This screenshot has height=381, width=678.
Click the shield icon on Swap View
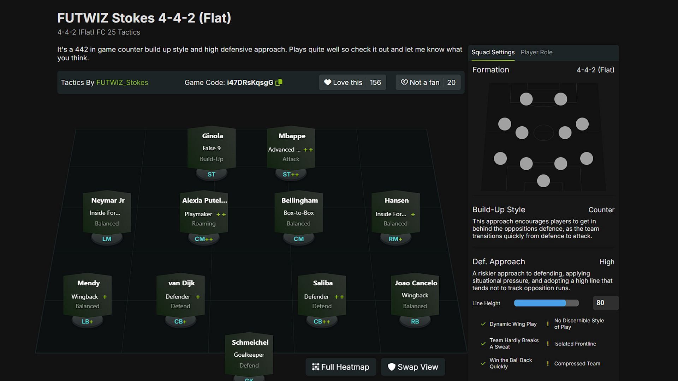pyautogui.click(x=391, y=367)
